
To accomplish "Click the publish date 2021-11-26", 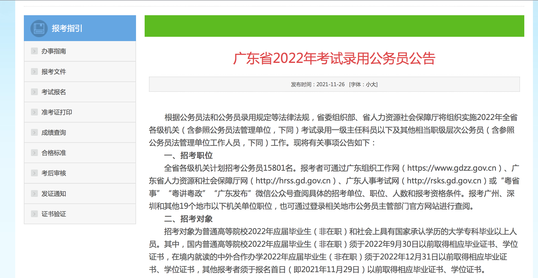I will pyautogui.click(x=330, y=84).
